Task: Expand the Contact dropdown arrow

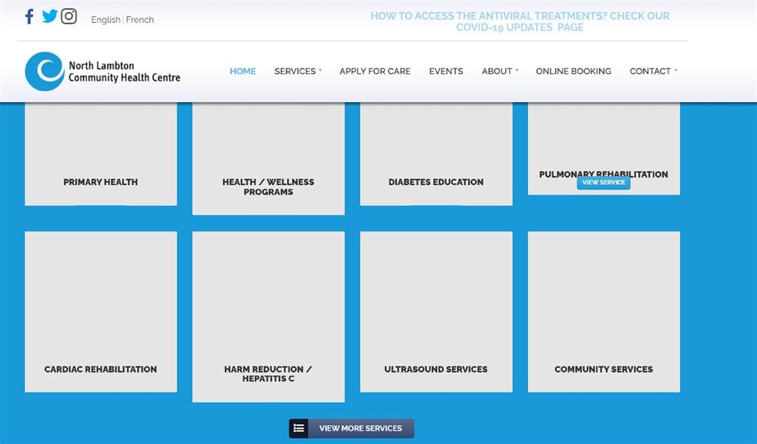Action: [676, 70]
